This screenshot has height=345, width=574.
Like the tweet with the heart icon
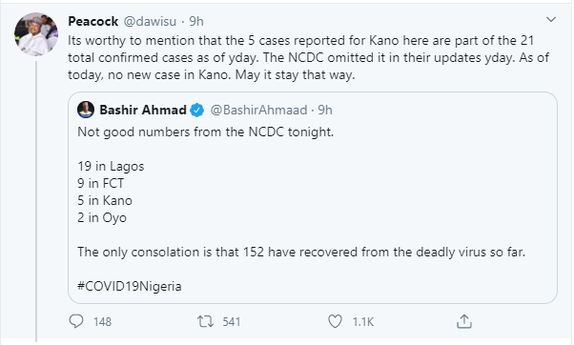click(335, 321)
